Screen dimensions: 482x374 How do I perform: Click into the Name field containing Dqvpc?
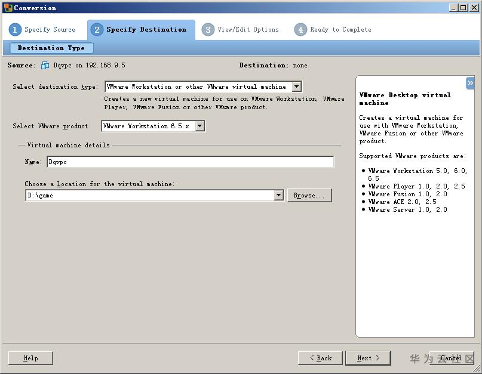191,162
